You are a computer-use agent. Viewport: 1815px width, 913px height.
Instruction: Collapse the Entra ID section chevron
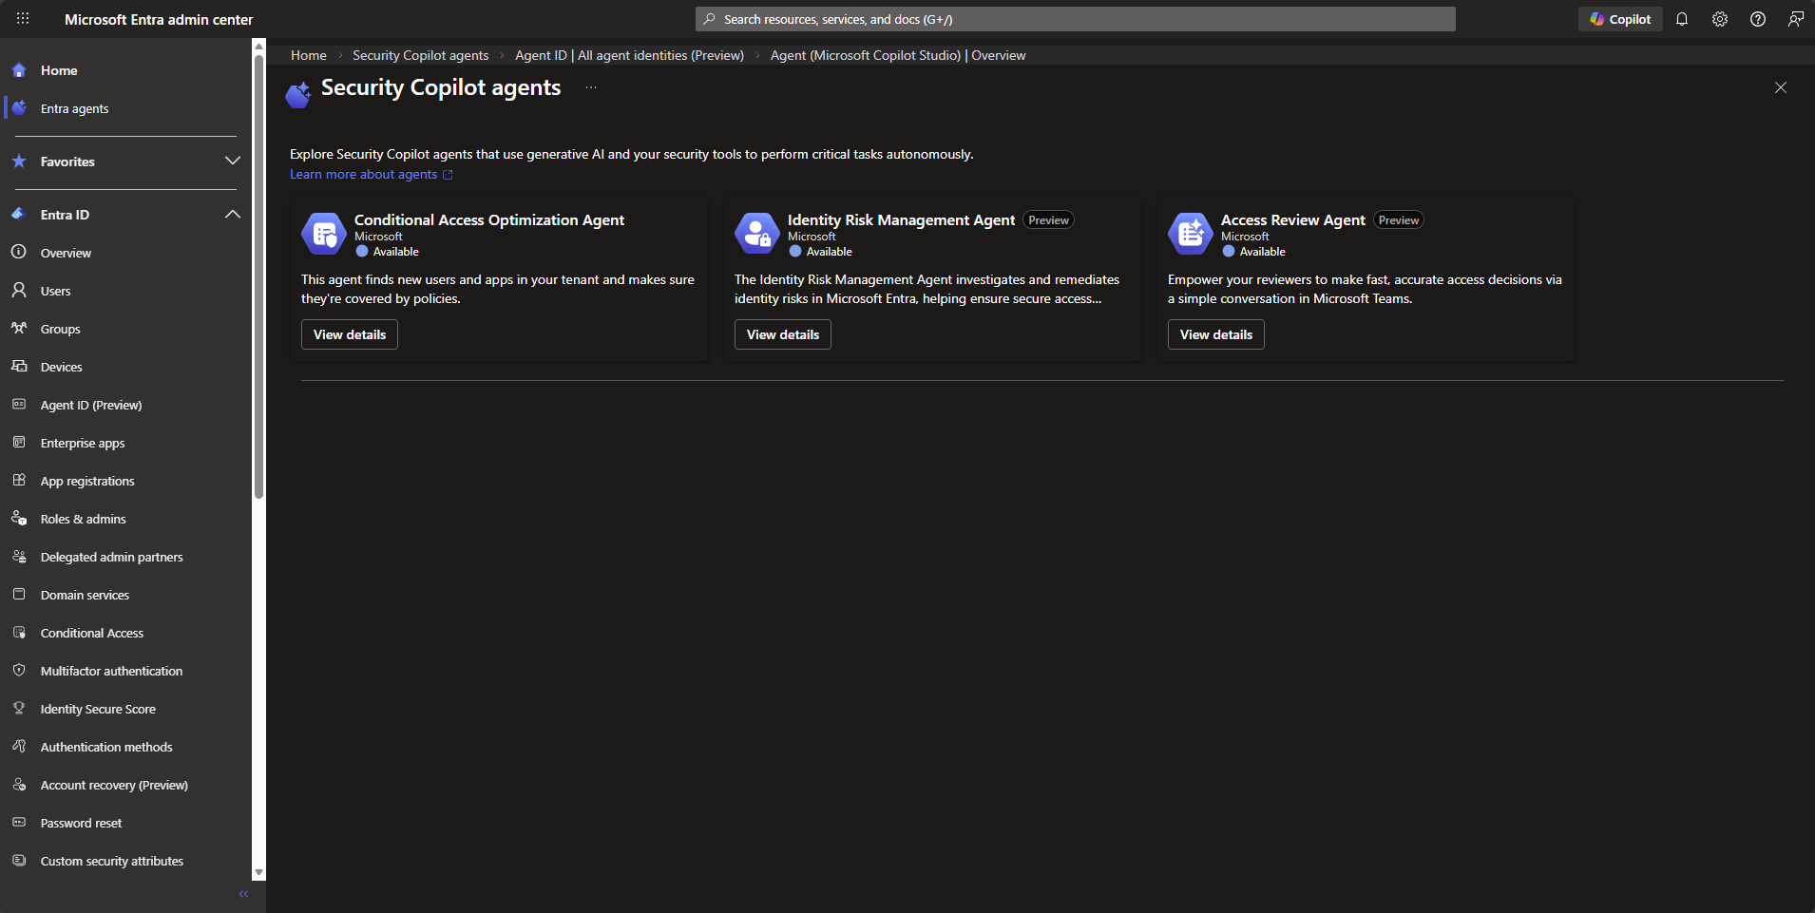(232, 215)
